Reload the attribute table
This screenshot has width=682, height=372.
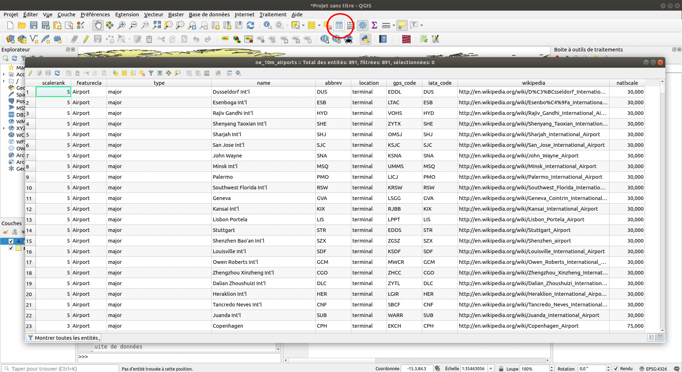click(x=57, y=73)
